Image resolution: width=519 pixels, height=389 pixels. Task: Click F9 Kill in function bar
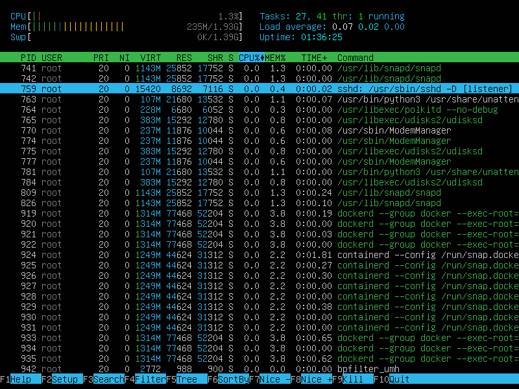click(x=352, y=379)
